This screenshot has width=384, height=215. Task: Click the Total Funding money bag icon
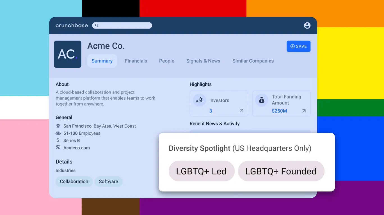pyautogui.click(x=262, y=100)
